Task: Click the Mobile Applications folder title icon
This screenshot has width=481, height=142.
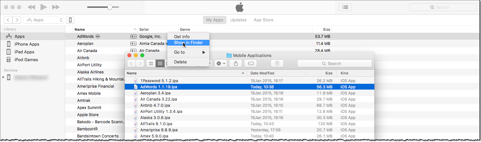Action: [x=229, y=56]
